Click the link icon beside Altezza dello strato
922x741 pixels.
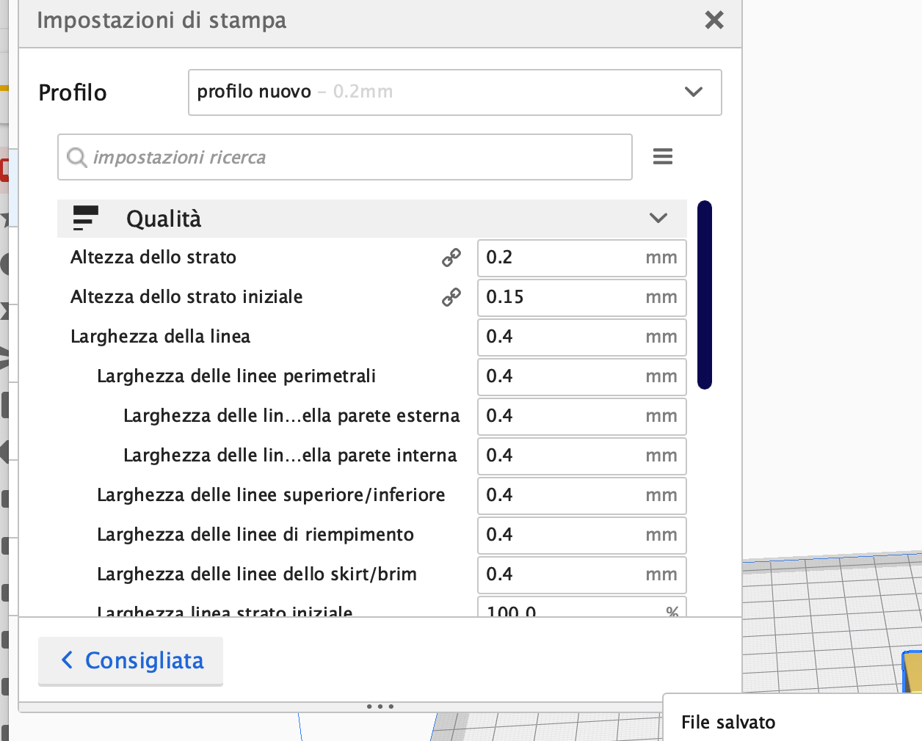451,258
